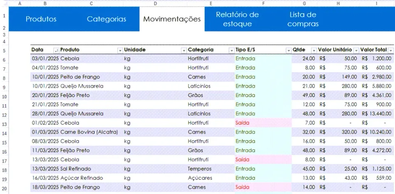395x194 pixels.
Task: Open the Categoria filter dropdown arrow
Action: point(231,50)
